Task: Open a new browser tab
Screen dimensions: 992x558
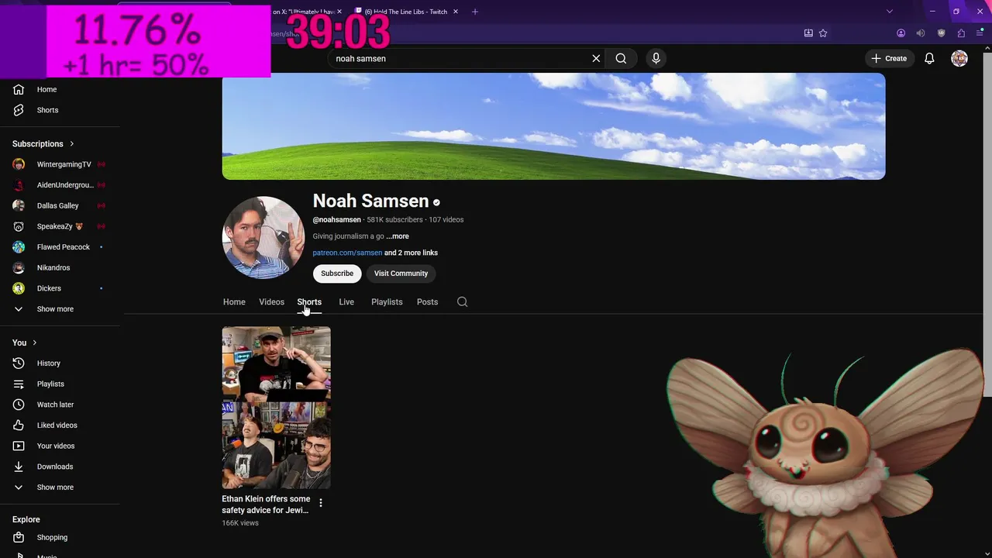Action: [x=475, y=12]
